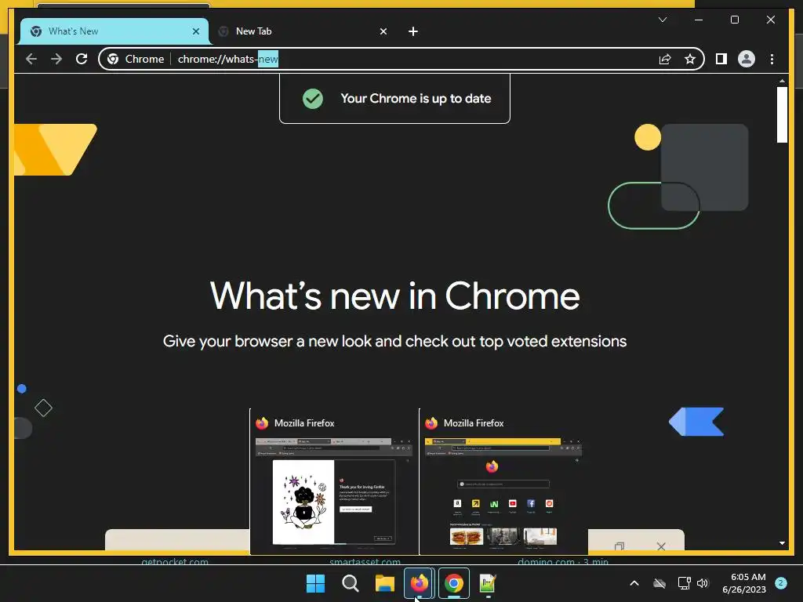Screen dimensions: 803x602
Task: Click the "What's new in Chrome" heading
Action: 395,296
